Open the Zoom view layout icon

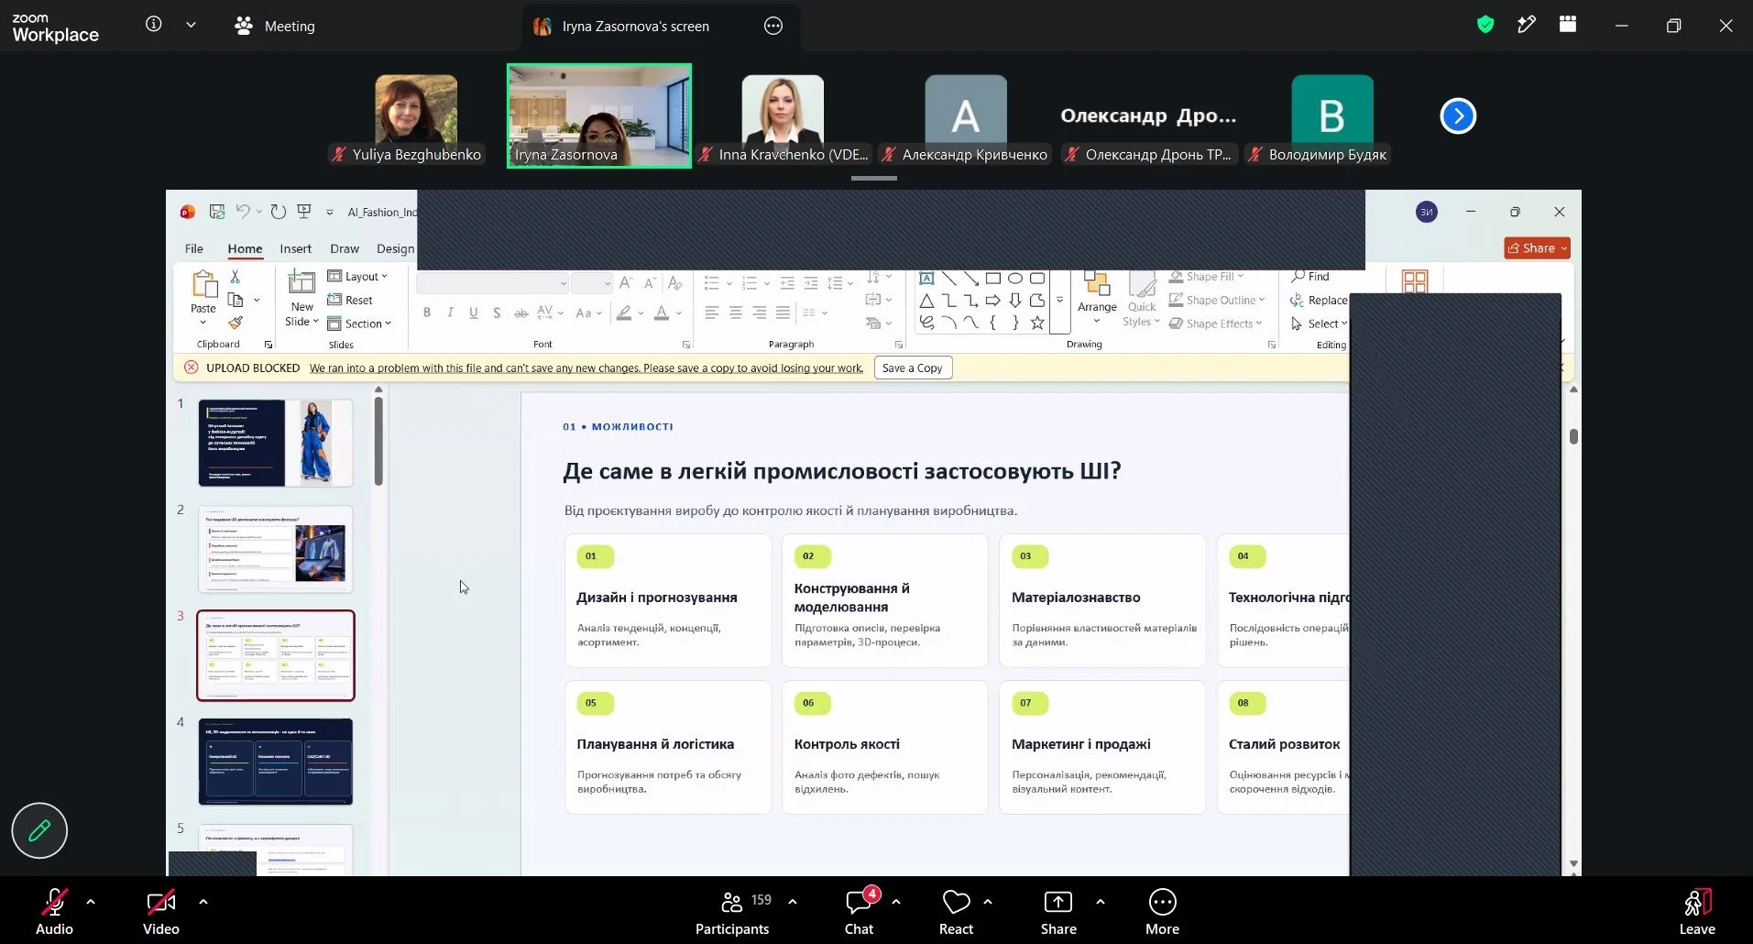(x=1568, y=25)
